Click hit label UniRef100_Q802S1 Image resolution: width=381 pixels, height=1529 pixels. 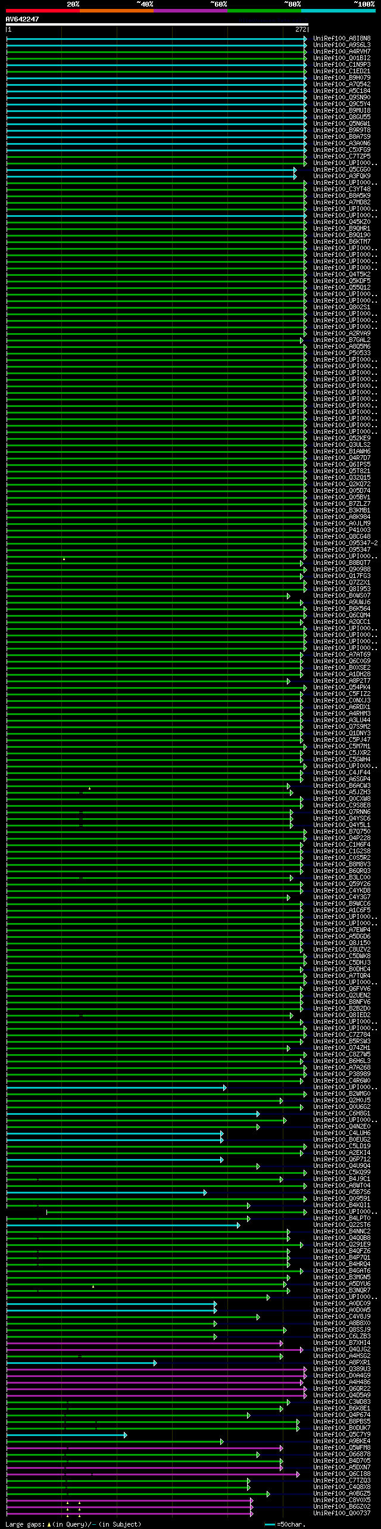342,307
